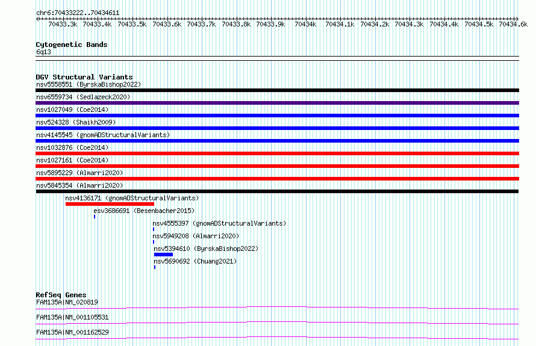Click the red nsv1027161 Coe2014 bar
This screenshot has height=346, width=536.
277,166
